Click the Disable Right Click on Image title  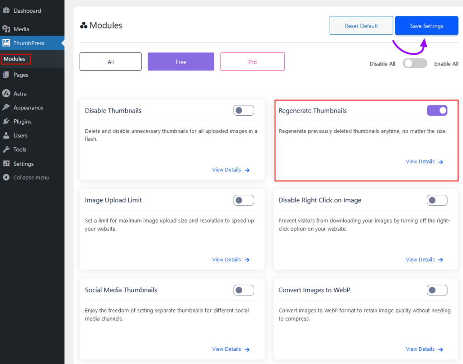click(320, 200)
